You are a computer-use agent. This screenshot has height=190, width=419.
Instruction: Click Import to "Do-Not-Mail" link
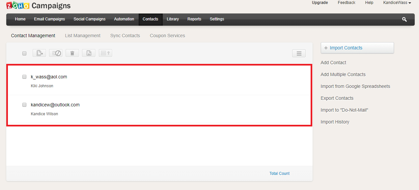[345, 110]
